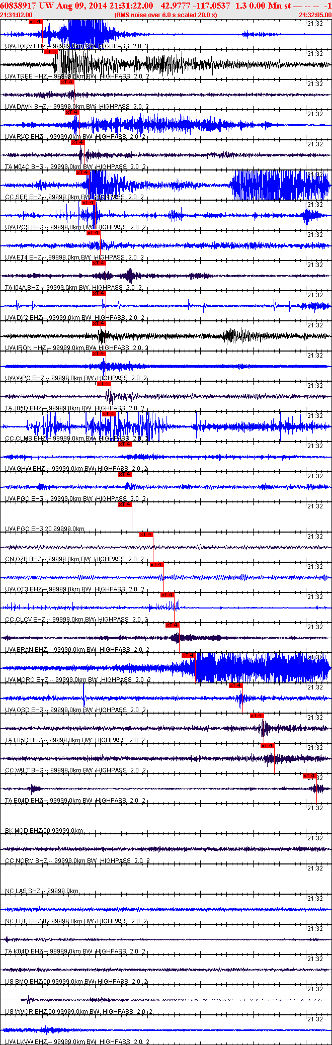The image size is (332, 1045).
Task: Click the TA.K04D BHZ station label
Action: pyautogui.click(x=24, y=951)
